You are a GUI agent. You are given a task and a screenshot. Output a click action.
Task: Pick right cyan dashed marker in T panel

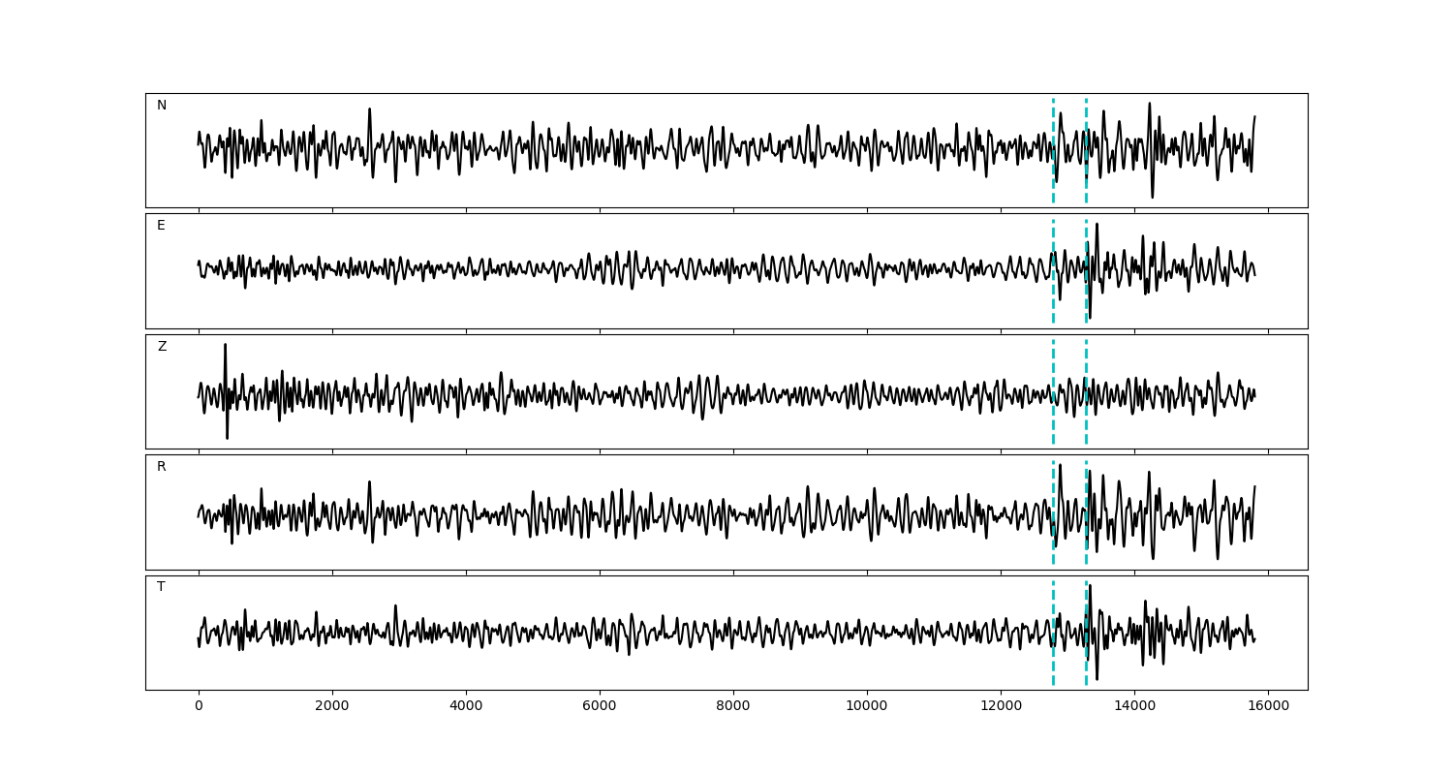click(1086, 659)
